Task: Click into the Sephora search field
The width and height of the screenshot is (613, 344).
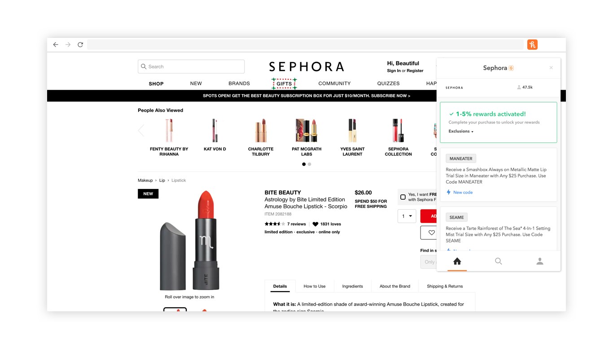Action: coord(191,66)
